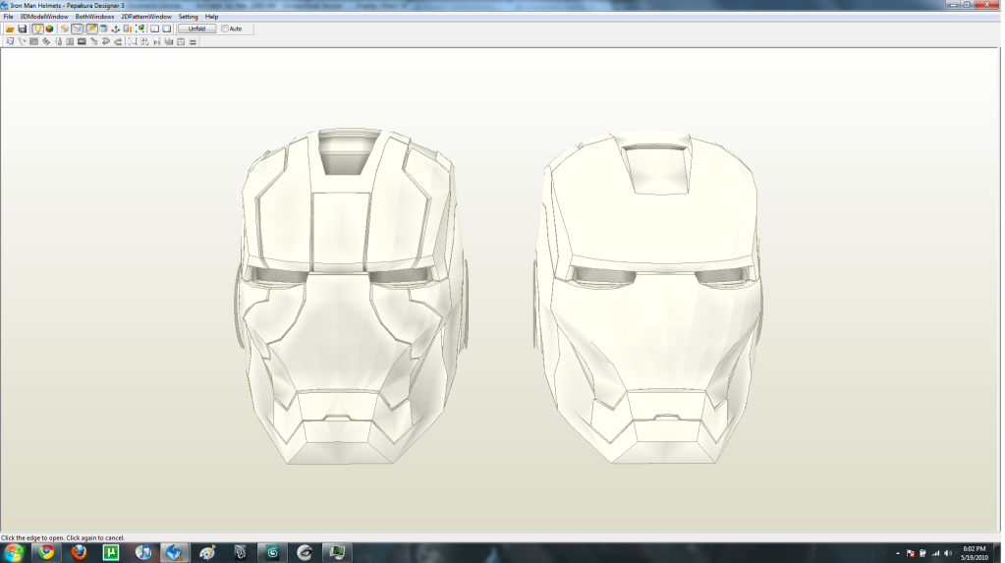
Task: Open the BothWindows menu
Action: 95,17
